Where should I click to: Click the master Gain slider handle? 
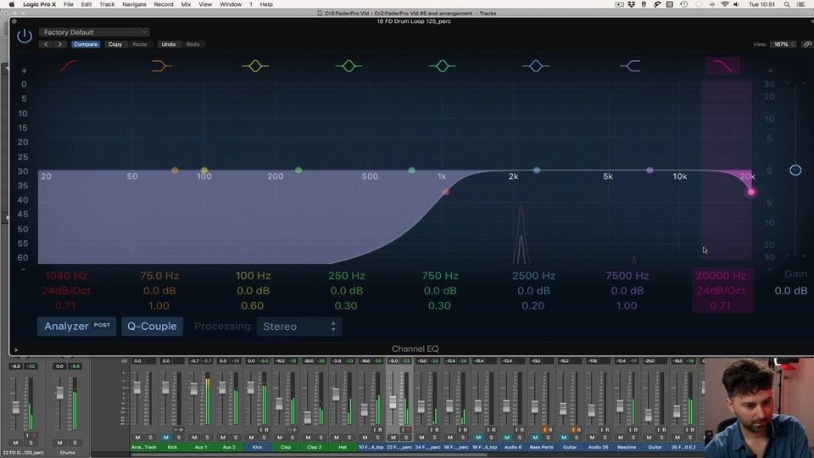click(795, 170)
